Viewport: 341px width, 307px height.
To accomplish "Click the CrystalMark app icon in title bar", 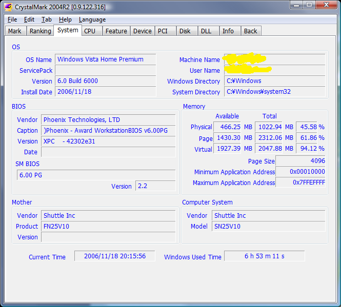I will (8, 7).
